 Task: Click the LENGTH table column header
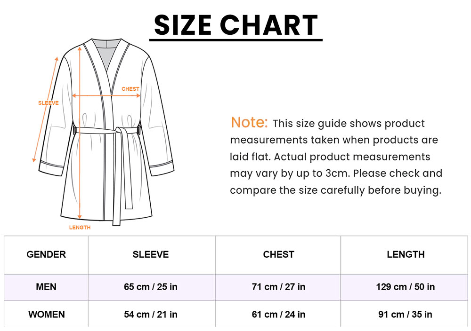pos(406,254)
